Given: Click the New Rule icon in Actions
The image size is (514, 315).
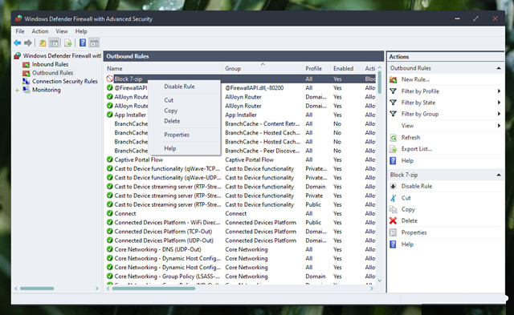Looking at the screenshot, I should 393,79.
